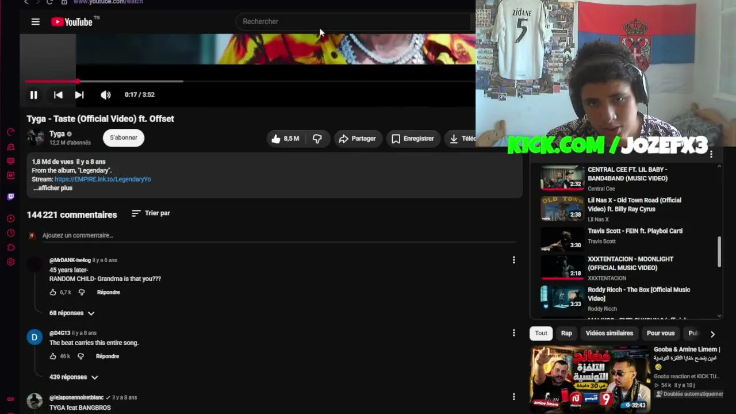Open the playlist three-dot options menu
This screenshot has height=414, width=736.
point(711,154)
